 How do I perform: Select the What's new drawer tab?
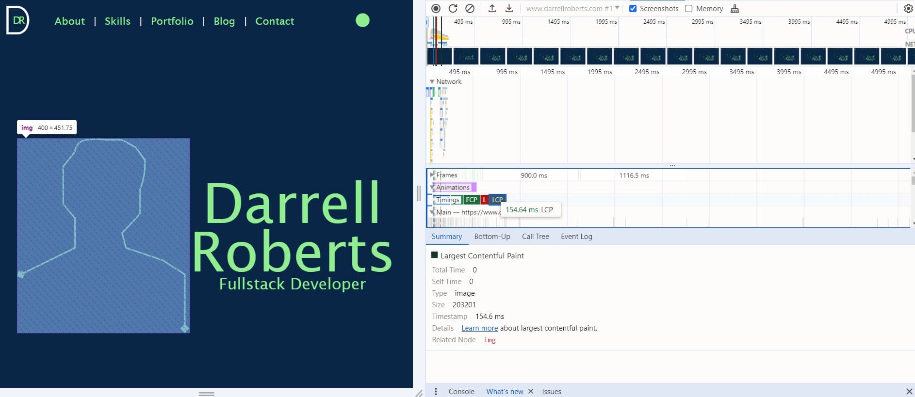point(505,391)
